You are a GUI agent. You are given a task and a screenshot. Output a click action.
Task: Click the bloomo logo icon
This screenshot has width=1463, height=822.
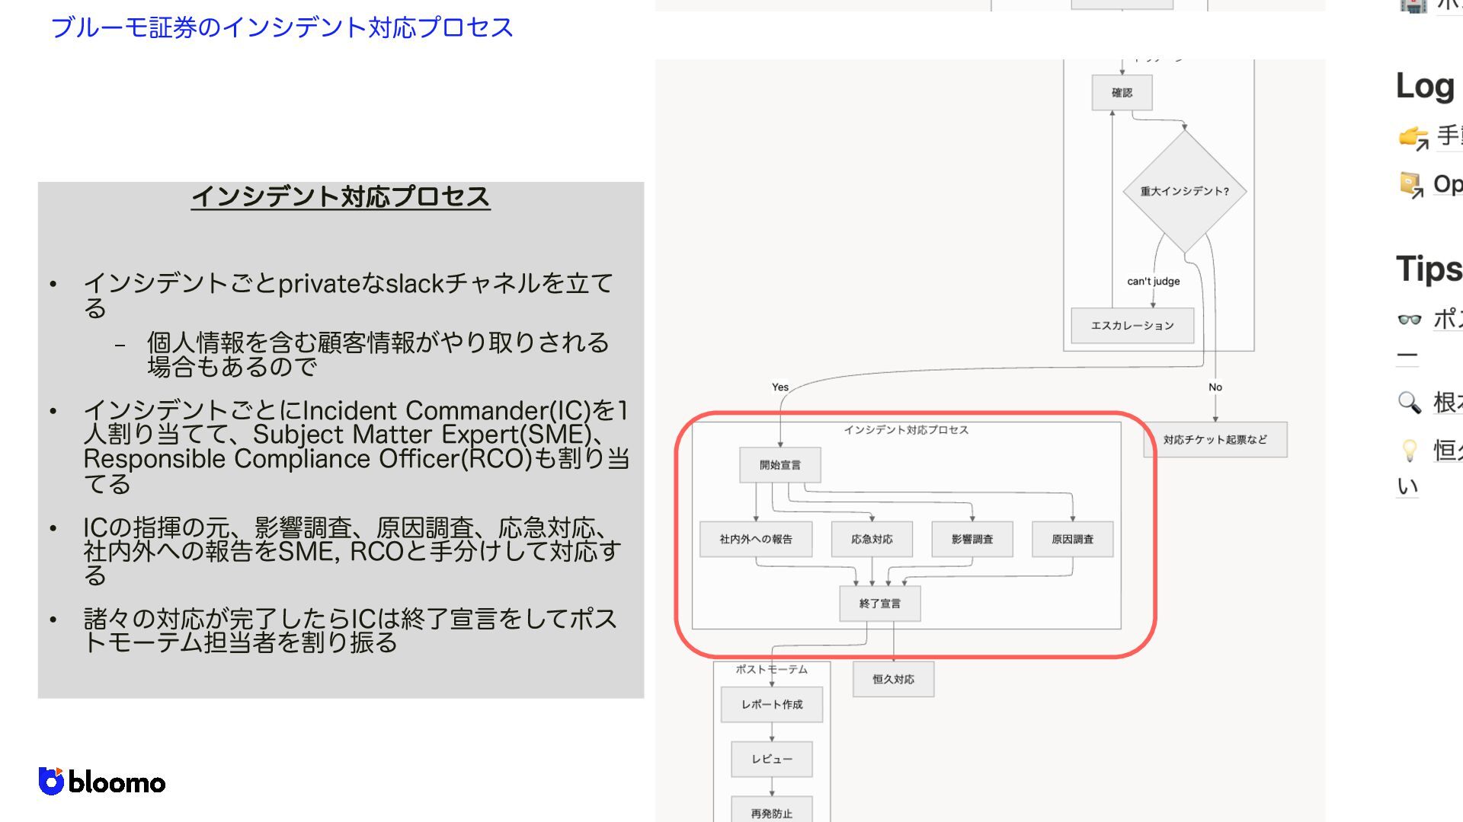[51, 782]
